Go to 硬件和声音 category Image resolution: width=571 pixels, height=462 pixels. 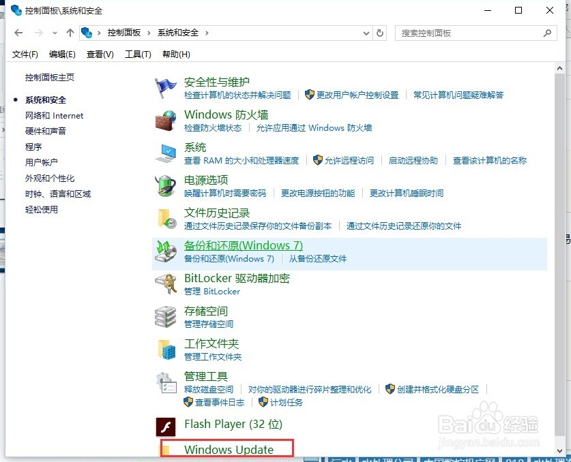pos(46,132)
